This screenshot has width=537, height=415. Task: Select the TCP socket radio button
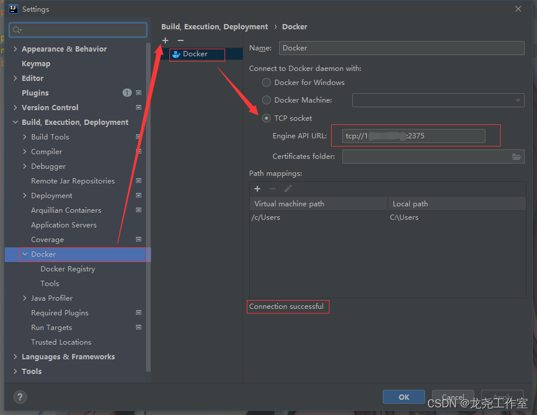click(x=266, y=118)
